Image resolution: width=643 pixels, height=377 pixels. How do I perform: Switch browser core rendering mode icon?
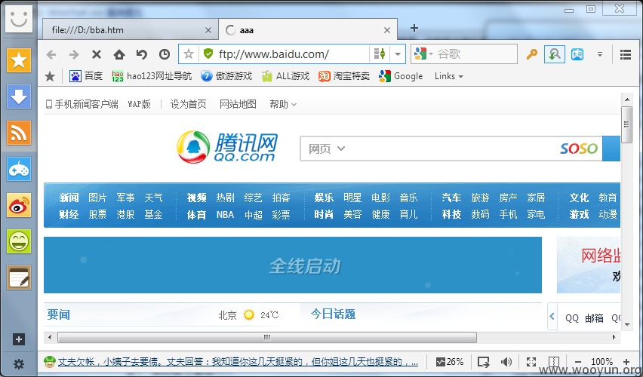(380, 54)
